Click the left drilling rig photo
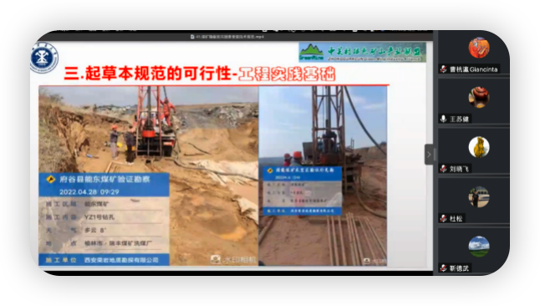This screenshot has height=306, width=540. [149, 176]
